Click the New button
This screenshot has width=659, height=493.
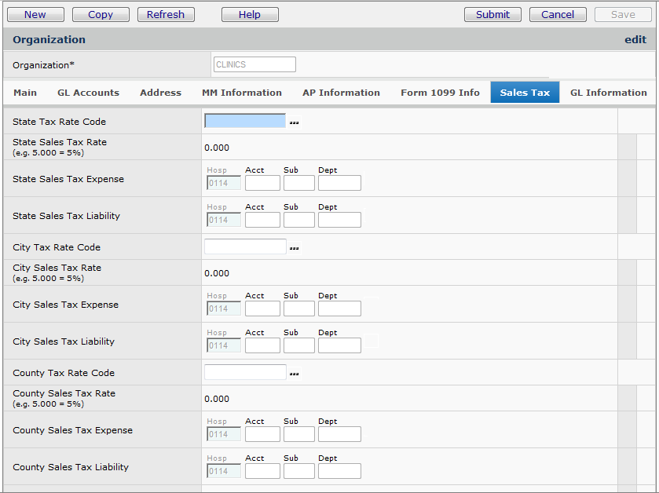35,14
